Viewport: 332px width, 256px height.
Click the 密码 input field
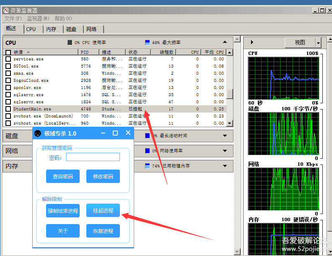click(x=93, y=157)
